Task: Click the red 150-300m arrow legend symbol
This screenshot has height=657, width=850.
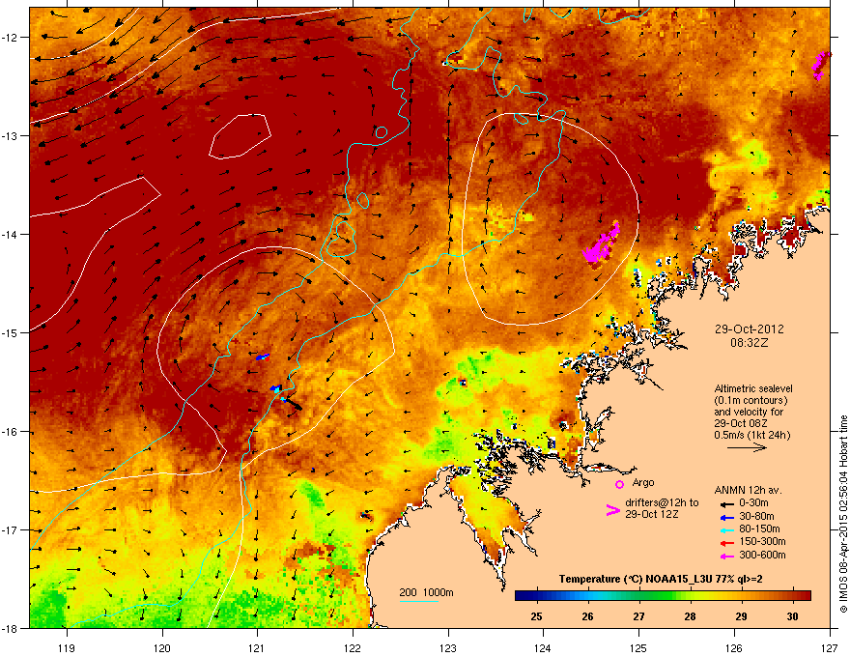Action: tap(726, 543)
